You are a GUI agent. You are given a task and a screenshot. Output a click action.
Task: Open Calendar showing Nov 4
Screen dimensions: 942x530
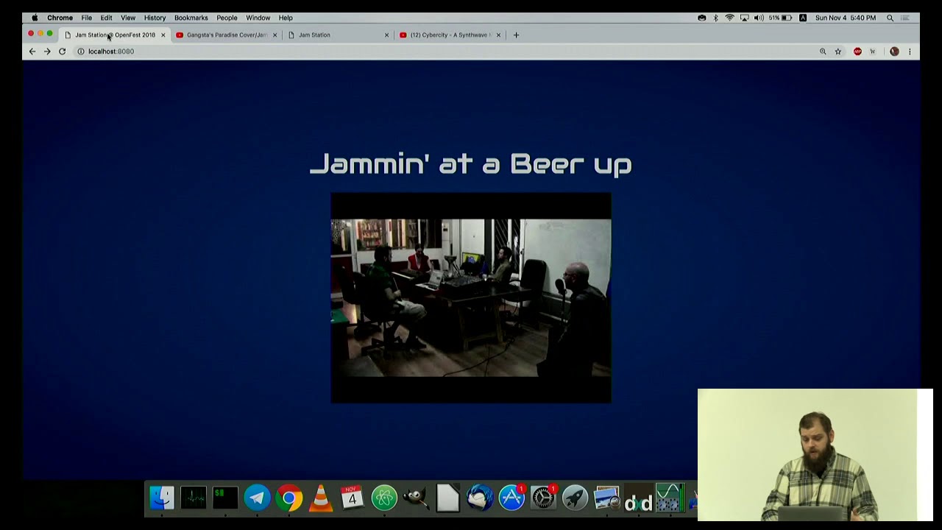pyautogui.click(x=353, y=498)
